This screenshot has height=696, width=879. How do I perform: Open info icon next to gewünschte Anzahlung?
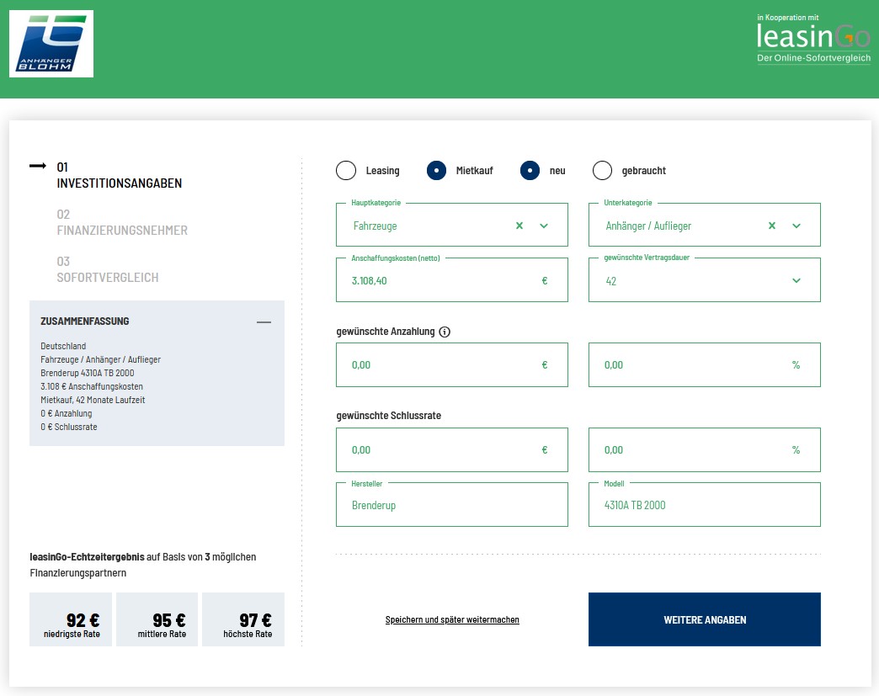[445, 332]
